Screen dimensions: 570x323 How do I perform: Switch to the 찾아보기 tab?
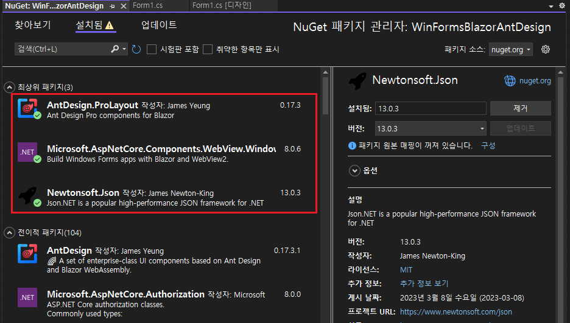coord(33,25)
